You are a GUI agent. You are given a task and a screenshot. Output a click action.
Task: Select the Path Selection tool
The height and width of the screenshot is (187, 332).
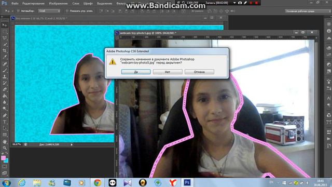coord(5,128)
